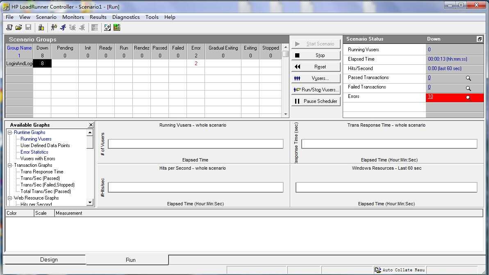Collapse the Web Resource Graphs tree node
The height and width of the screenshot is (275, 489).
(x=10, y=198)
